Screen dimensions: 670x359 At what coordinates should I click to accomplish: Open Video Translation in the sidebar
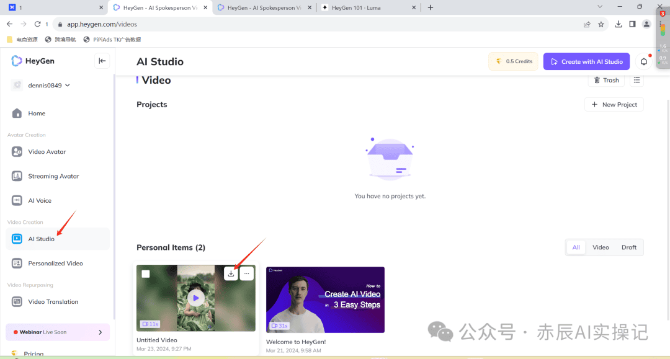[x=53, y=301]
